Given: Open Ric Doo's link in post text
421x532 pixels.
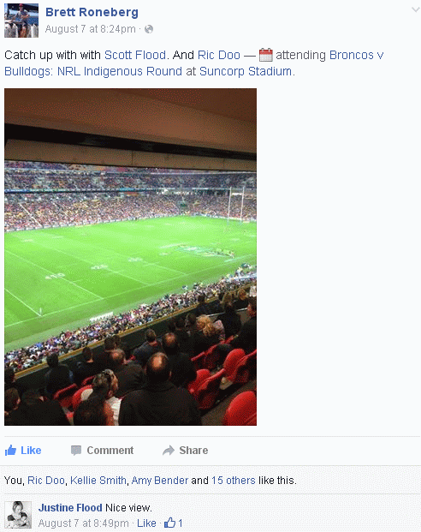Looking at the screenshot, I should point(219,55).
